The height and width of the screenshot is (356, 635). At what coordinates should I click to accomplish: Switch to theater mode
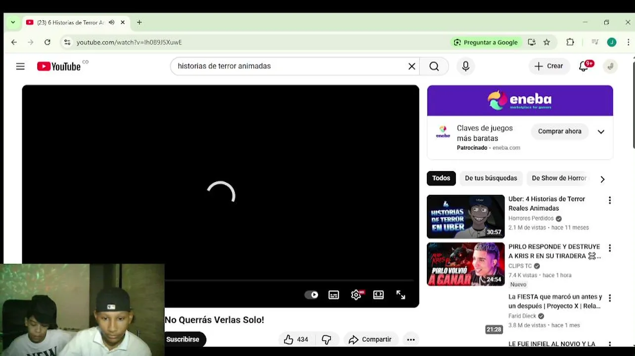coord(378,295)
